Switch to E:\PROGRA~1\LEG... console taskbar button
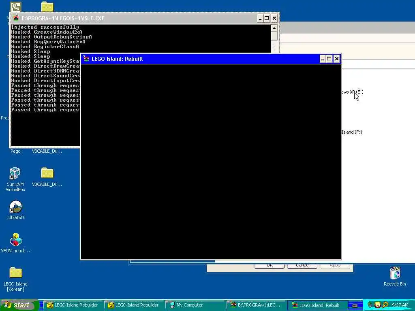 (256, 305)
